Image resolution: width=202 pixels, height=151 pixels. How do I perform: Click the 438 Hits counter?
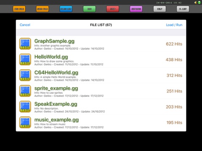tap(174, 60)
